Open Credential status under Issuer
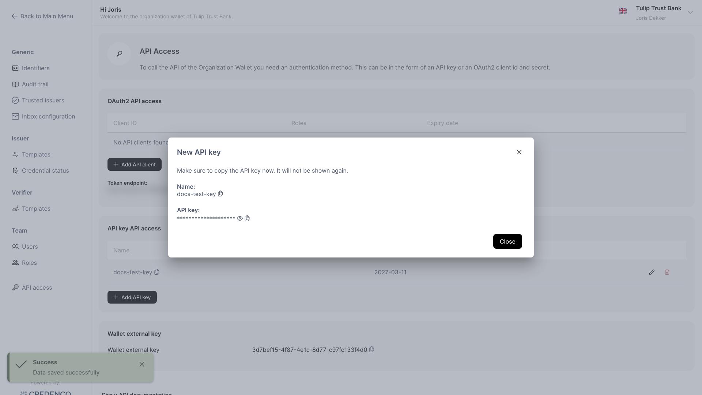The height and width of the screenshot is (395, 702). tap(45, 170)
